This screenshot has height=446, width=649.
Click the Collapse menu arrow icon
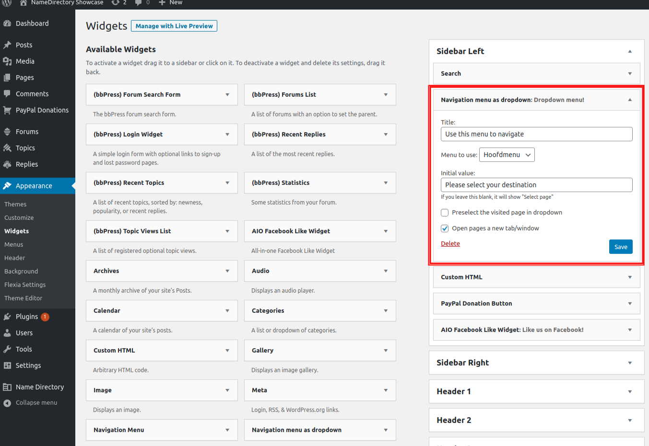7,403
